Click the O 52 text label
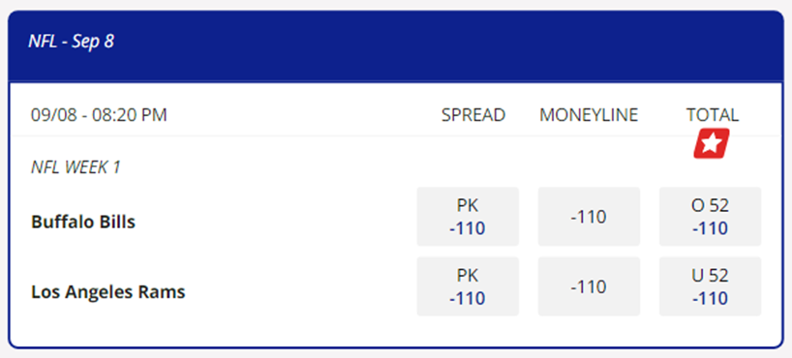The image size is (792, 358). [710, 205]
